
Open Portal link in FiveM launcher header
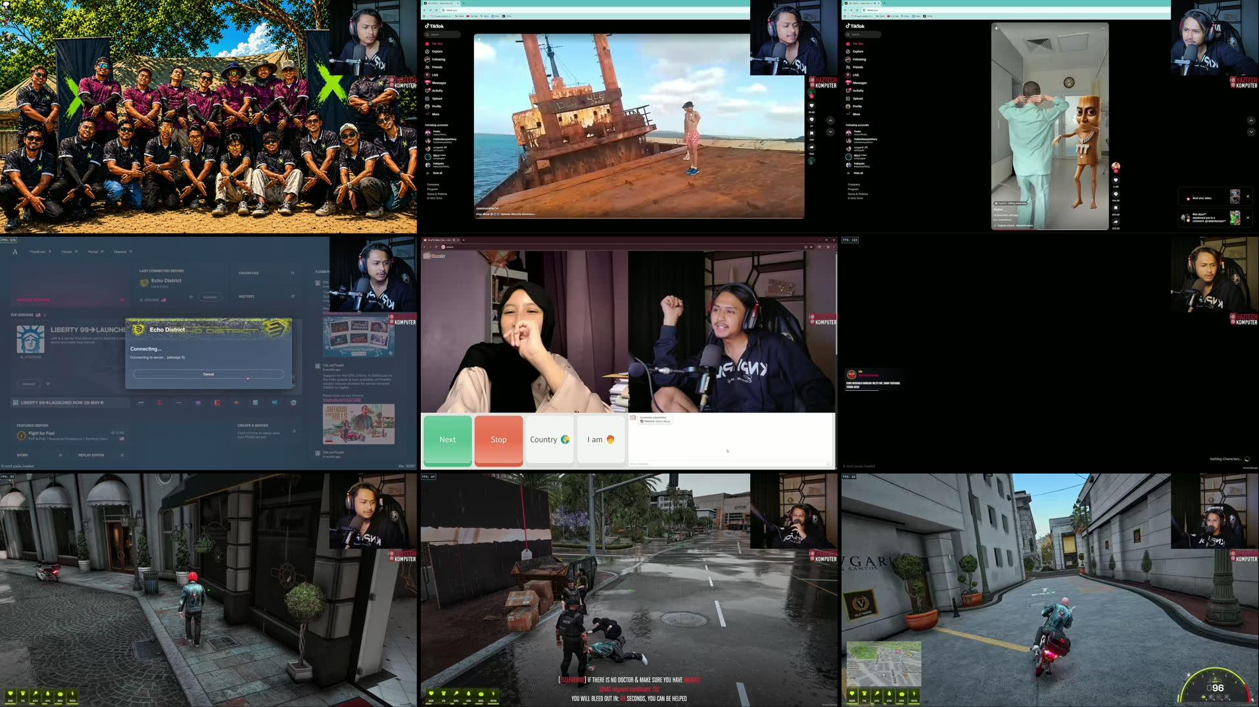coord(95,252)
